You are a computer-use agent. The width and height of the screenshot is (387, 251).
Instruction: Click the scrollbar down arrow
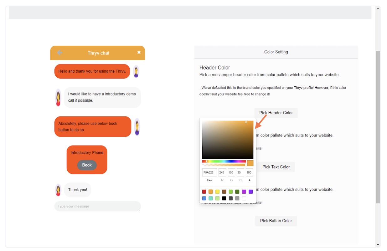point(378,245)
